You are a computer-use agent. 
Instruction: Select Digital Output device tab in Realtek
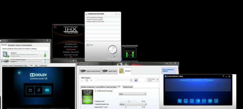pyautogui.click(x=109, y=71)
